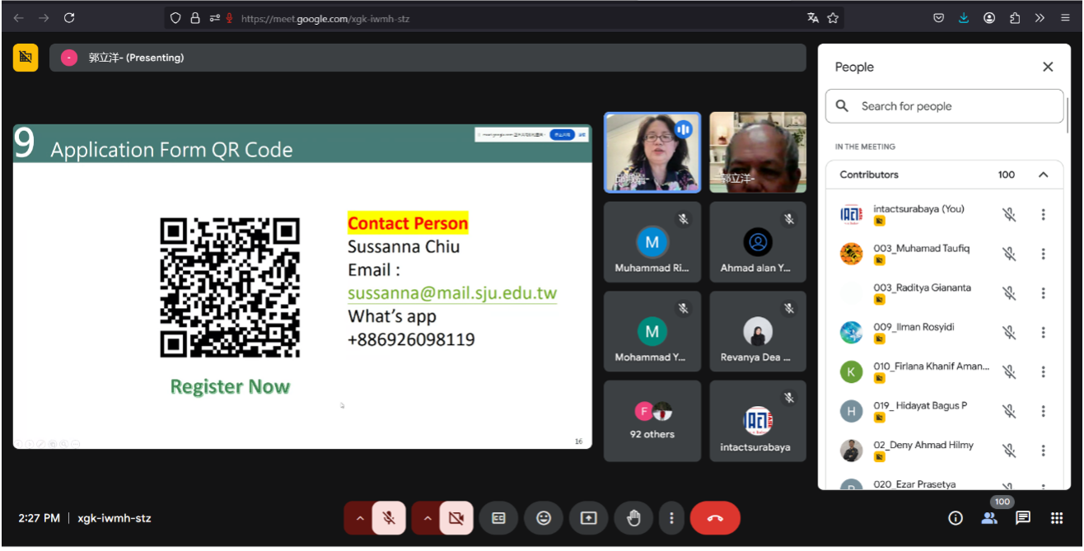Open audio settings arrow beside microphone
This screenshot has width=1084, height=551.
coord(360,518)
